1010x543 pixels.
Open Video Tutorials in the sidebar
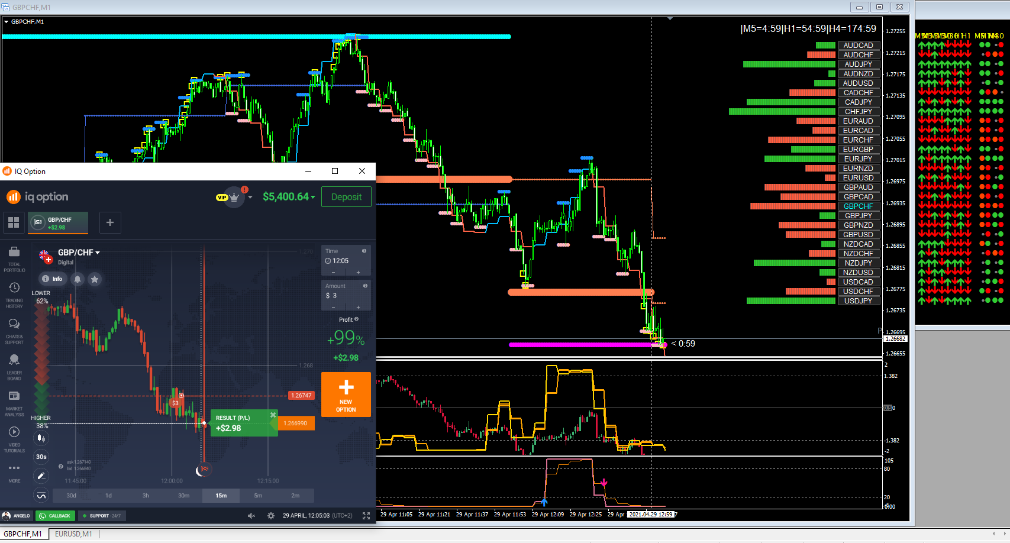pos(14,439)
